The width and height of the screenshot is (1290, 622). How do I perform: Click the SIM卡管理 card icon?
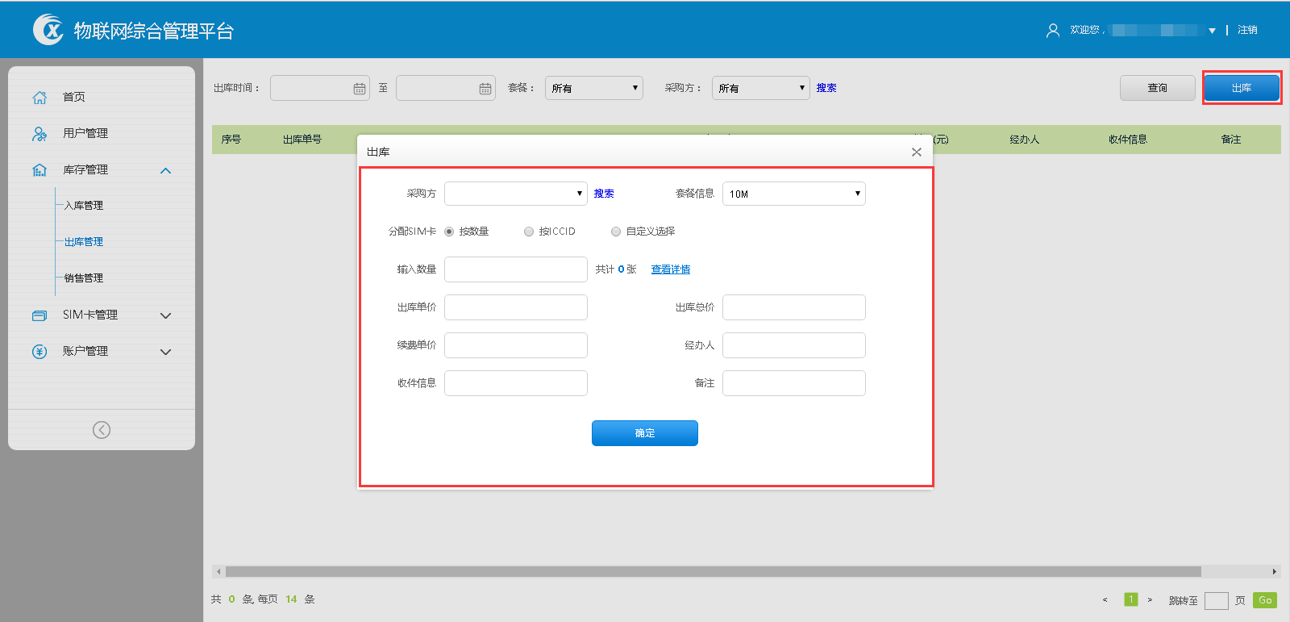coord(40,315)
